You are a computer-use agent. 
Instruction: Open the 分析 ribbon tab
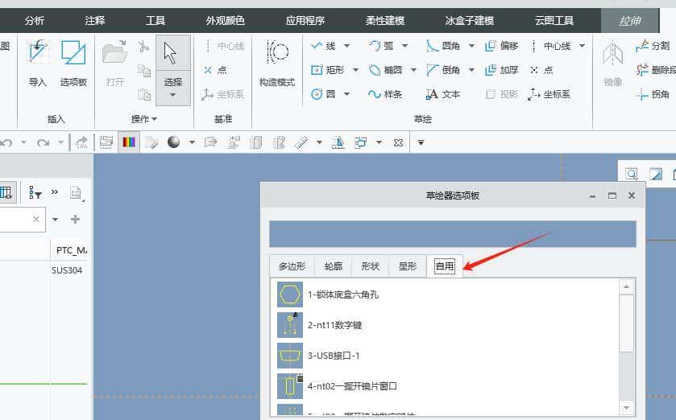(35, 20)
